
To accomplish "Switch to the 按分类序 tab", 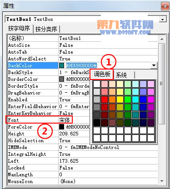I will [x=46, y=29].
